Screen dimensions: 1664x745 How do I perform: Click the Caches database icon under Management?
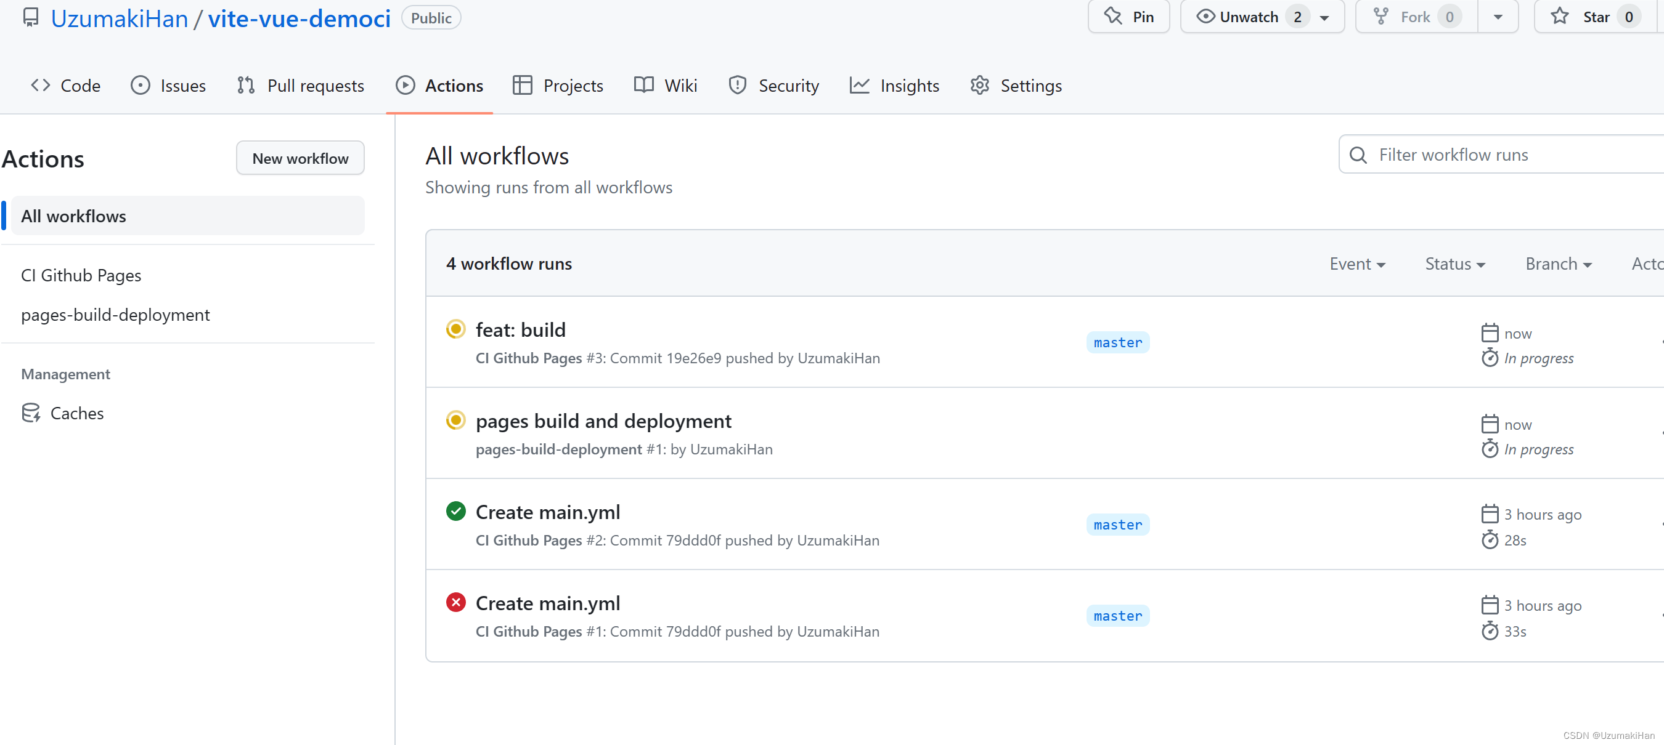pyautogui.click(x=30, y=413)
